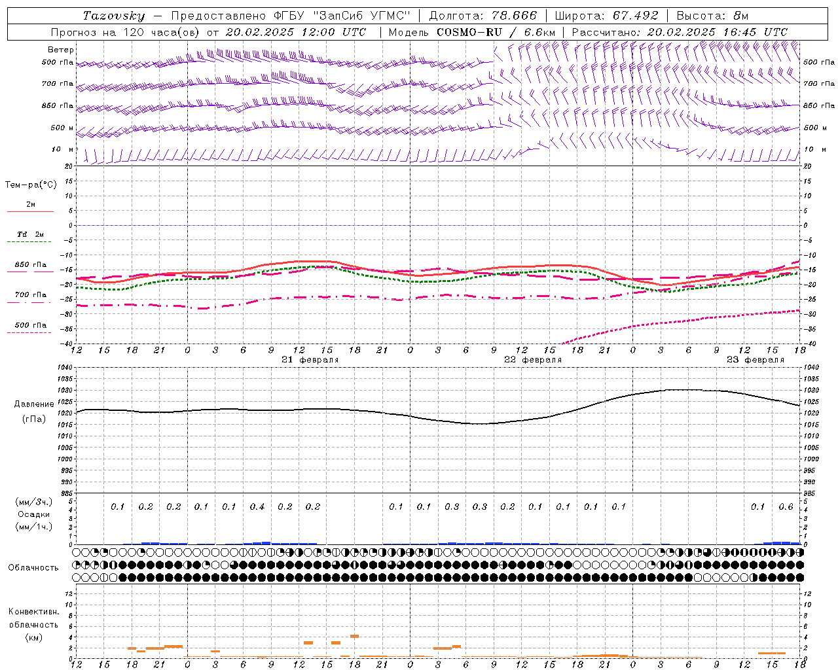Click the 10 м wind level label on left
This screenshot has height=670, width=838.
(62, 149)
